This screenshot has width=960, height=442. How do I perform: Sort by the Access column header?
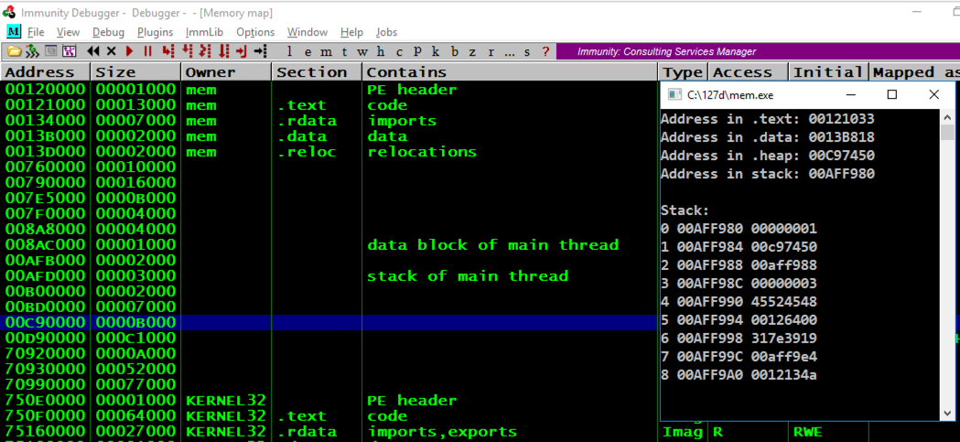pos(749,71)
